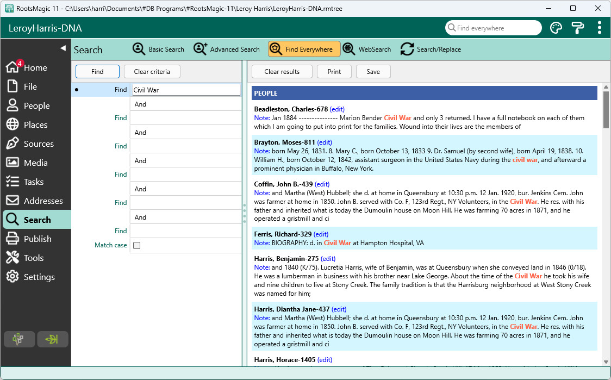Edit Beadleston, Charles-678 via edit link
Viewport: 611px width, 380px height.
pyautogui.click(x=337, y=109)
